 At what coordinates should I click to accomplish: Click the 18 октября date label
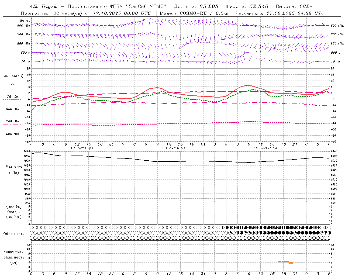click(x=174, y=148)
